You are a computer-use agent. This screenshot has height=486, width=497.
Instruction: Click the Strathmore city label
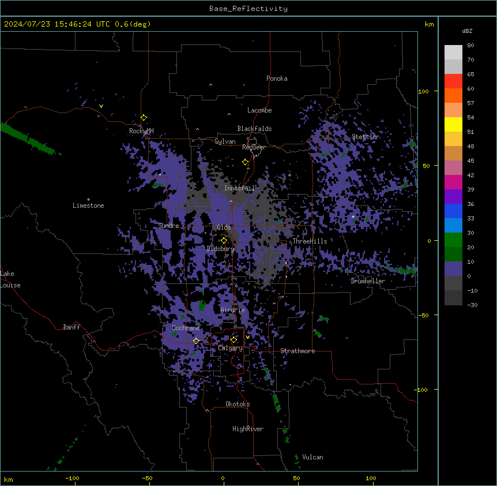point(298,351)
